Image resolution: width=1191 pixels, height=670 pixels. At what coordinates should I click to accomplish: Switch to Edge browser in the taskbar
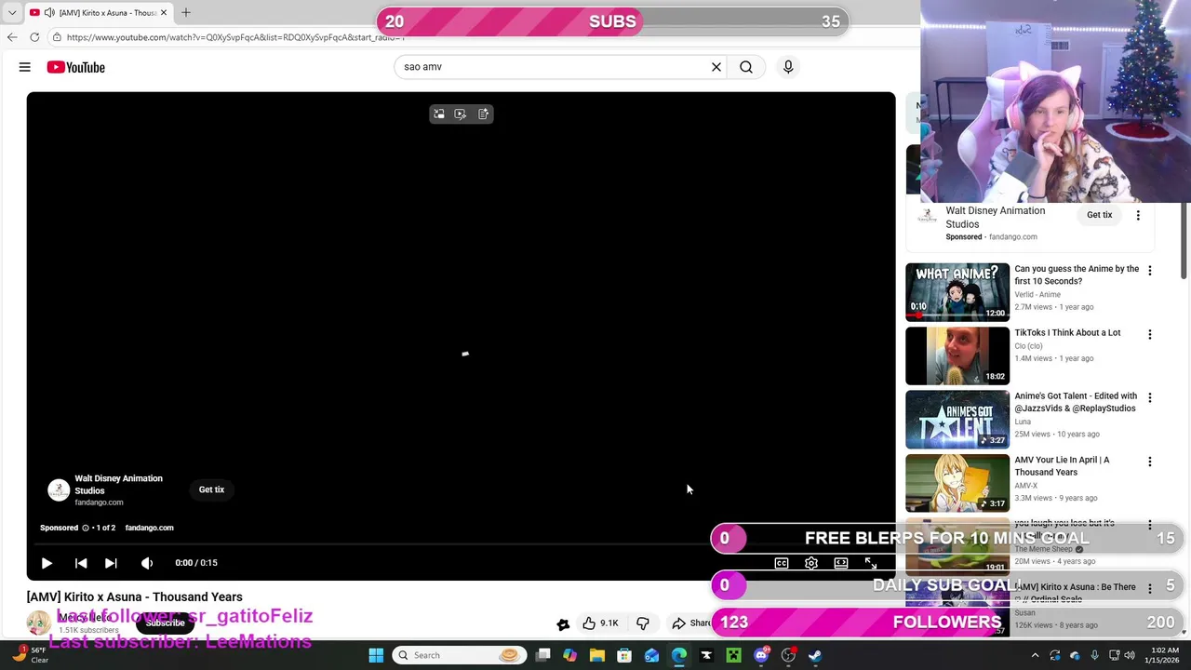(x=679, y=655)
